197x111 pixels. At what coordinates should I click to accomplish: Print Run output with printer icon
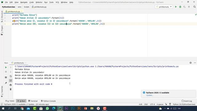coord(11,85)
